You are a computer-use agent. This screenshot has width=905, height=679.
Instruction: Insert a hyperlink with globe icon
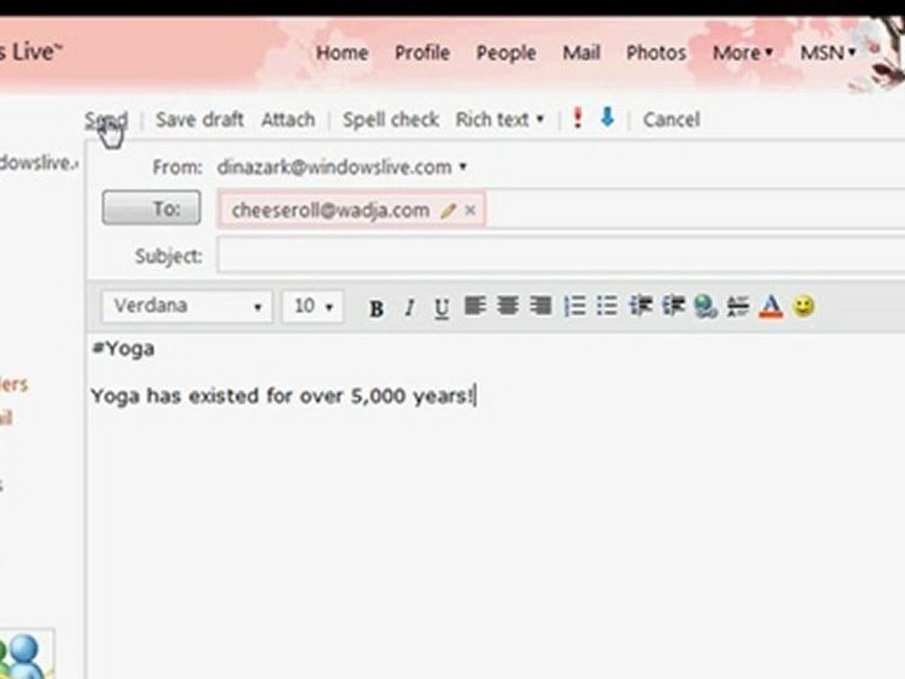coord(705,306)
